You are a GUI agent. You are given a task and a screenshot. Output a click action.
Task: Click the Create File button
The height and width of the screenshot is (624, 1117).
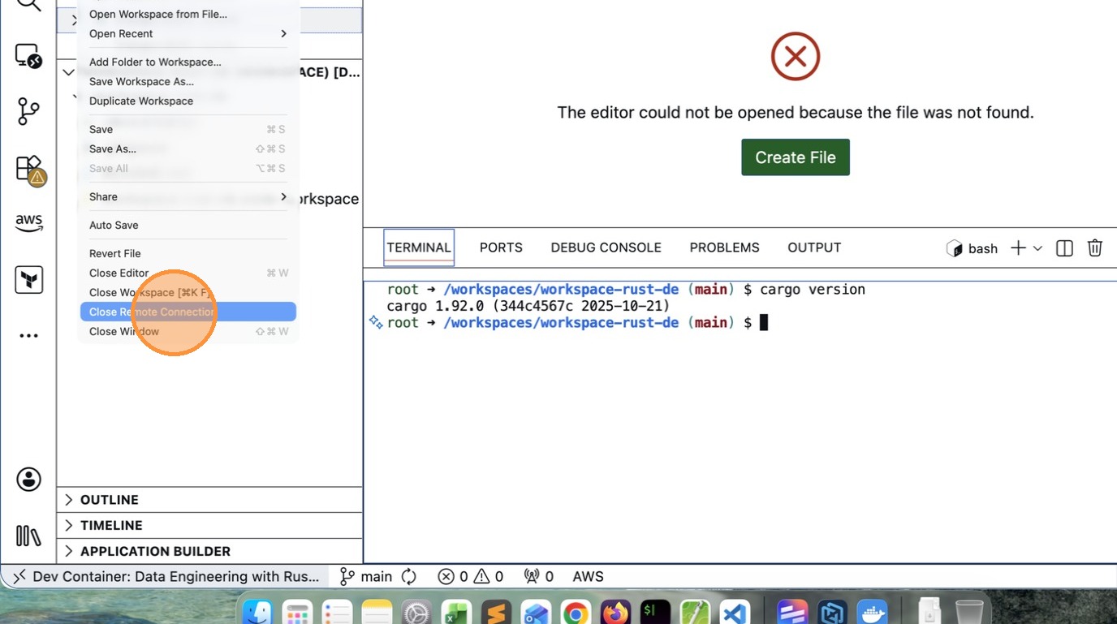tap(796, 157)
